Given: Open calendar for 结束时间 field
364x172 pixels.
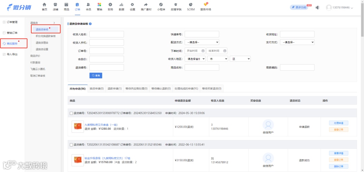Looking at the screenshot, I should tap(225, 51).
